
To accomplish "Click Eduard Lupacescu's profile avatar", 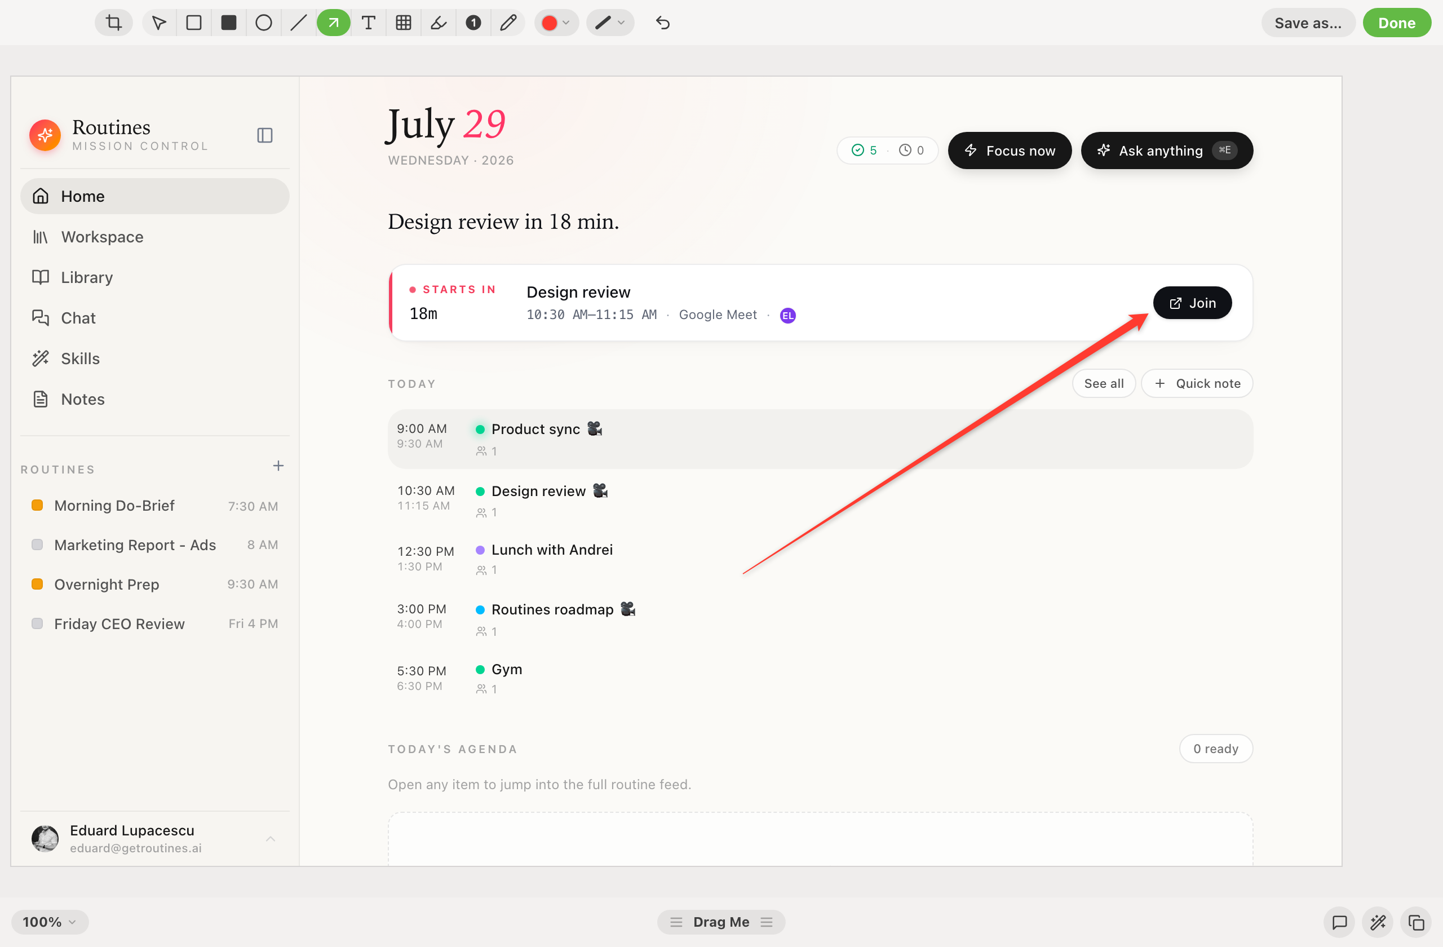I will (46, 839).
